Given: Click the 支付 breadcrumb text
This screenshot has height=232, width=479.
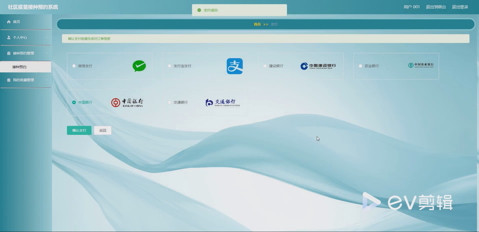Looking at the screenshot, I should coord(274,24).
